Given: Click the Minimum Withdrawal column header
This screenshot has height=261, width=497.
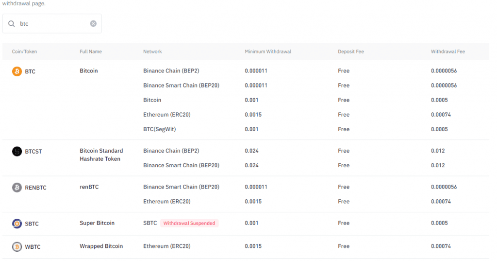Looking at the screenshot, I should (x=268, y=52).
